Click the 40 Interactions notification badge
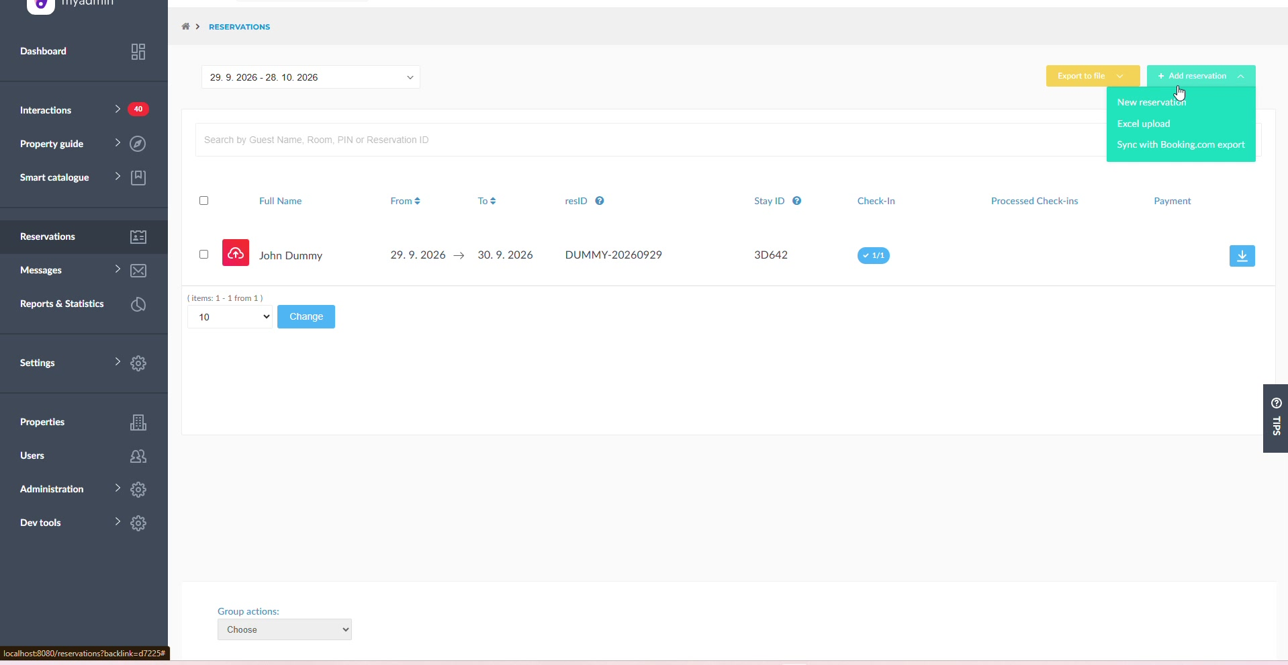Viewport: 1288px width, 665px height. click(138, 109)
